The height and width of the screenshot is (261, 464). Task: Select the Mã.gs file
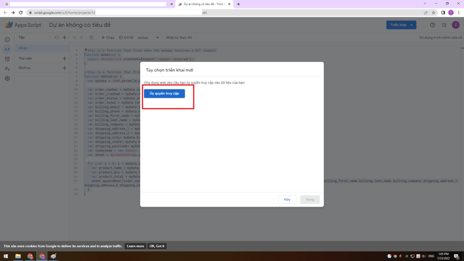pyautogui.click(x=42, y=48)
